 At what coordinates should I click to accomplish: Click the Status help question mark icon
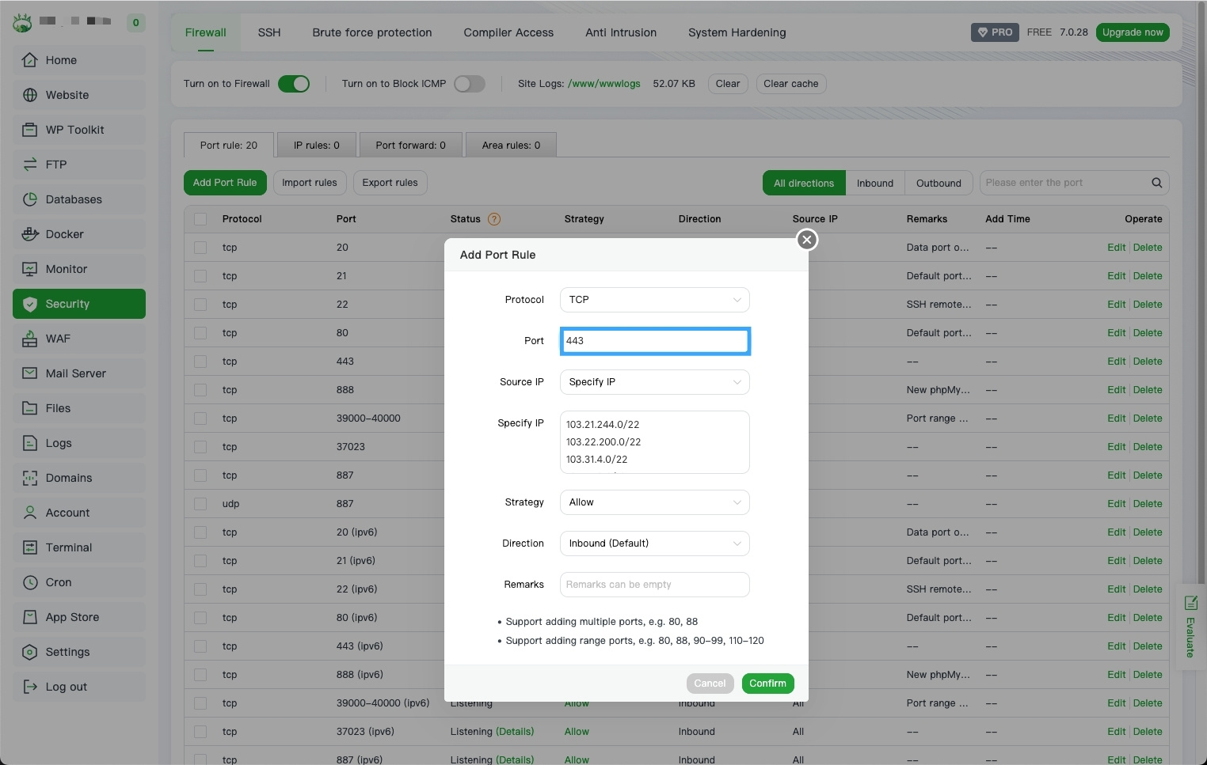494,219
